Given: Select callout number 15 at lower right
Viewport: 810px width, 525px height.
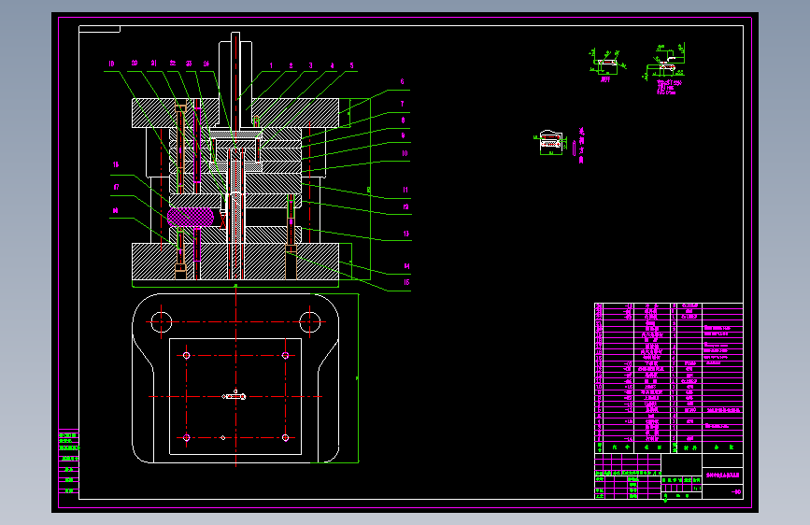Looking at the screenshot, I should [x=406, y=282].
